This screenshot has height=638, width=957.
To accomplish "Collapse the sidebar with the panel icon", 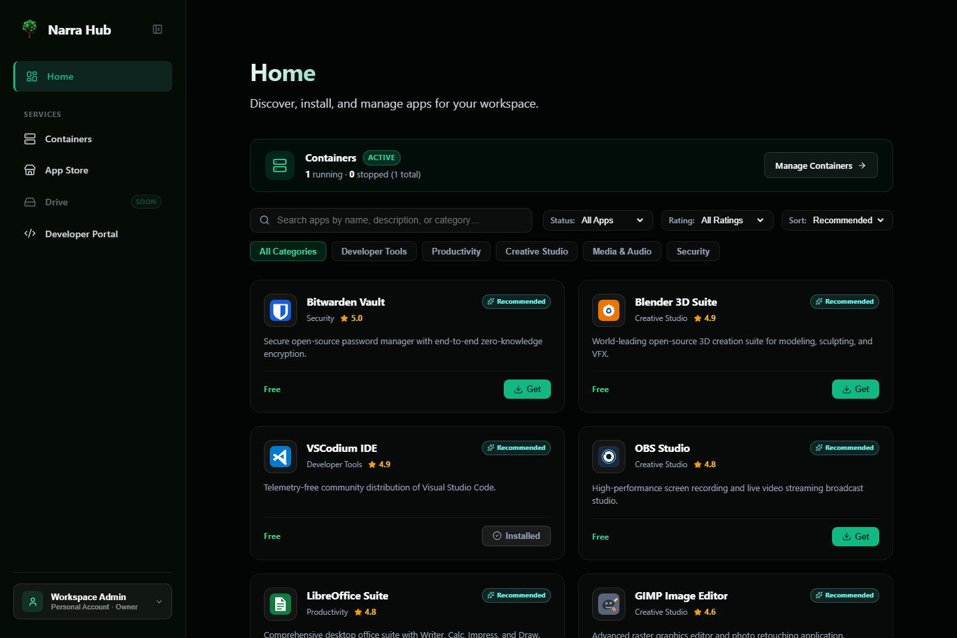I will point(158,29).
